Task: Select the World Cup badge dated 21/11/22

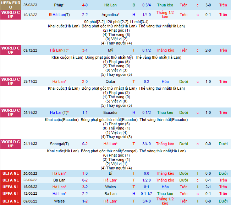Action: [x=10, y=144]
